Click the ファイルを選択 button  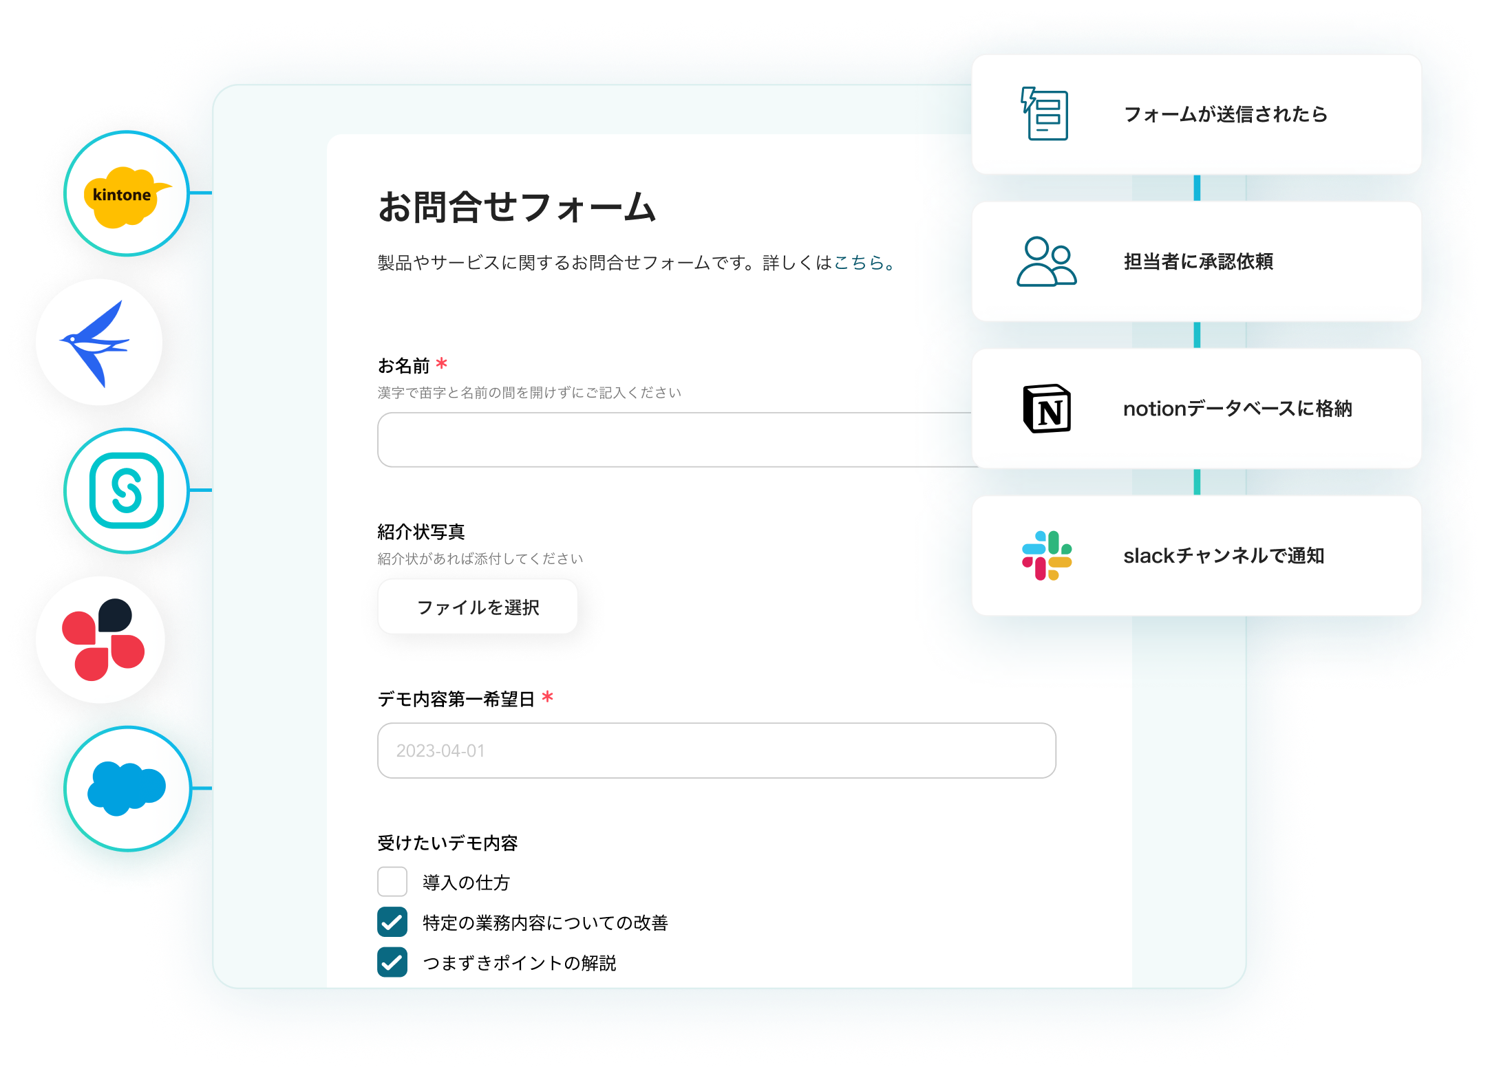[x=478, y=607]
